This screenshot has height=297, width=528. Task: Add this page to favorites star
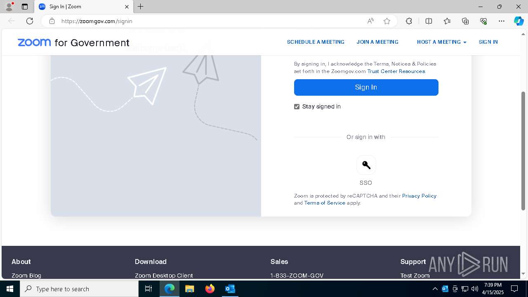[x=387, y=21]
